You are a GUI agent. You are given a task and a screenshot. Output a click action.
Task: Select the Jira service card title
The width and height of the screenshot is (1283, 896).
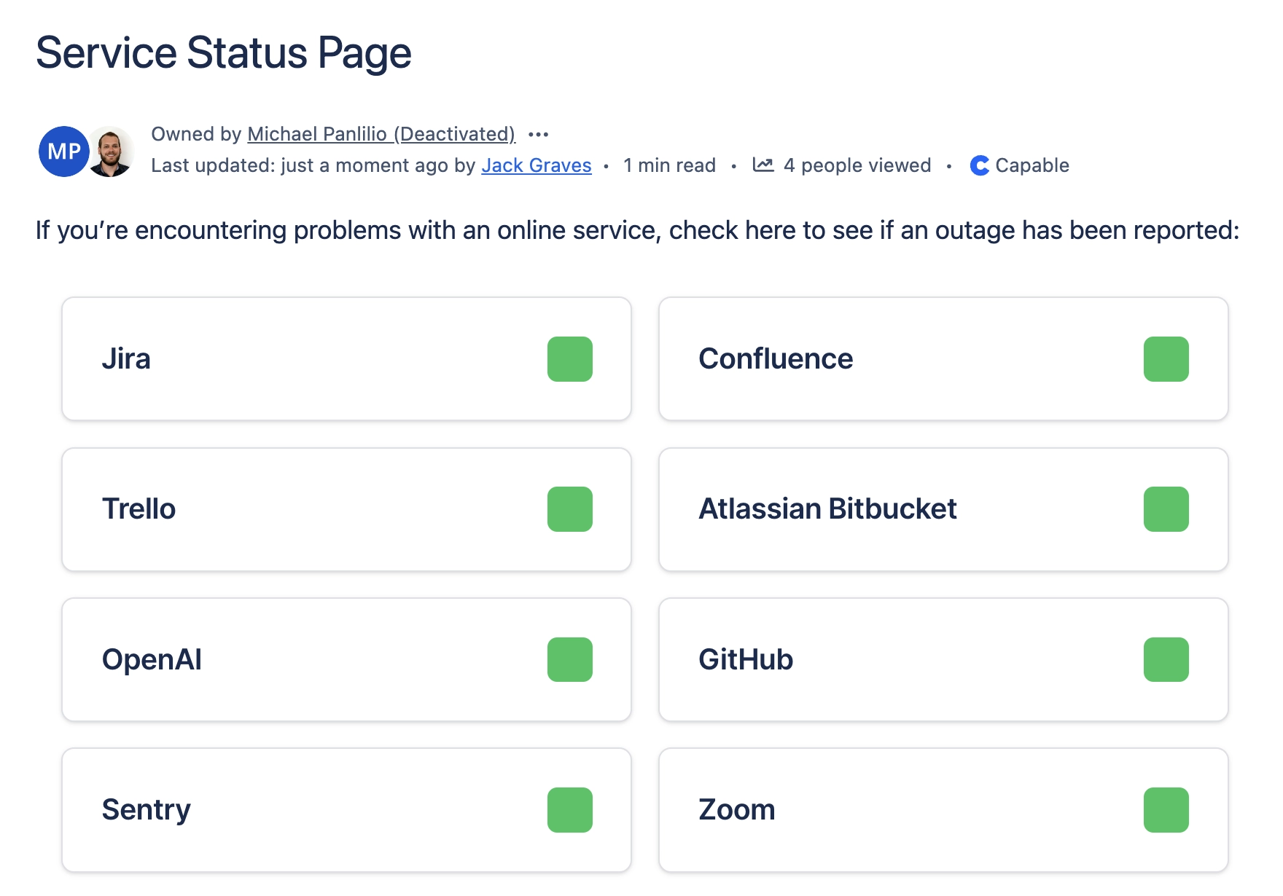tap(126, 359)
